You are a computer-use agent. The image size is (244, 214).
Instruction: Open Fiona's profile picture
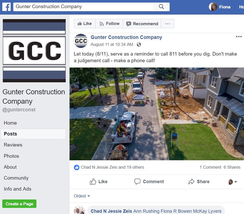(x=213, y=7)
